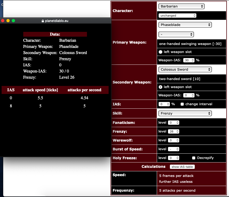Select the Frenzy skill dropdown
This screenshot has width=229, height=197.
[185, 113]
